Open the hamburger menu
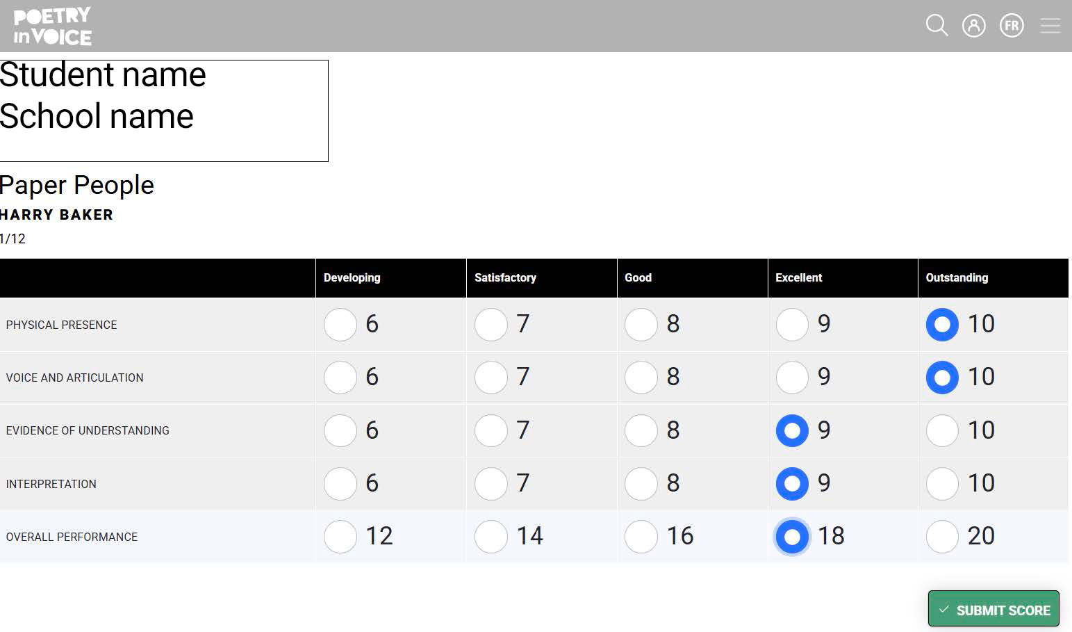This screenshot has width=1072, height=632. (1050, 26)
